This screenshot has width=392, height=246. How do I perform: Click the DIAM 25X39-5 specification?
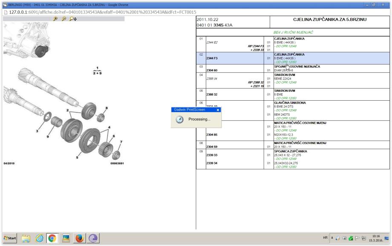283,70
